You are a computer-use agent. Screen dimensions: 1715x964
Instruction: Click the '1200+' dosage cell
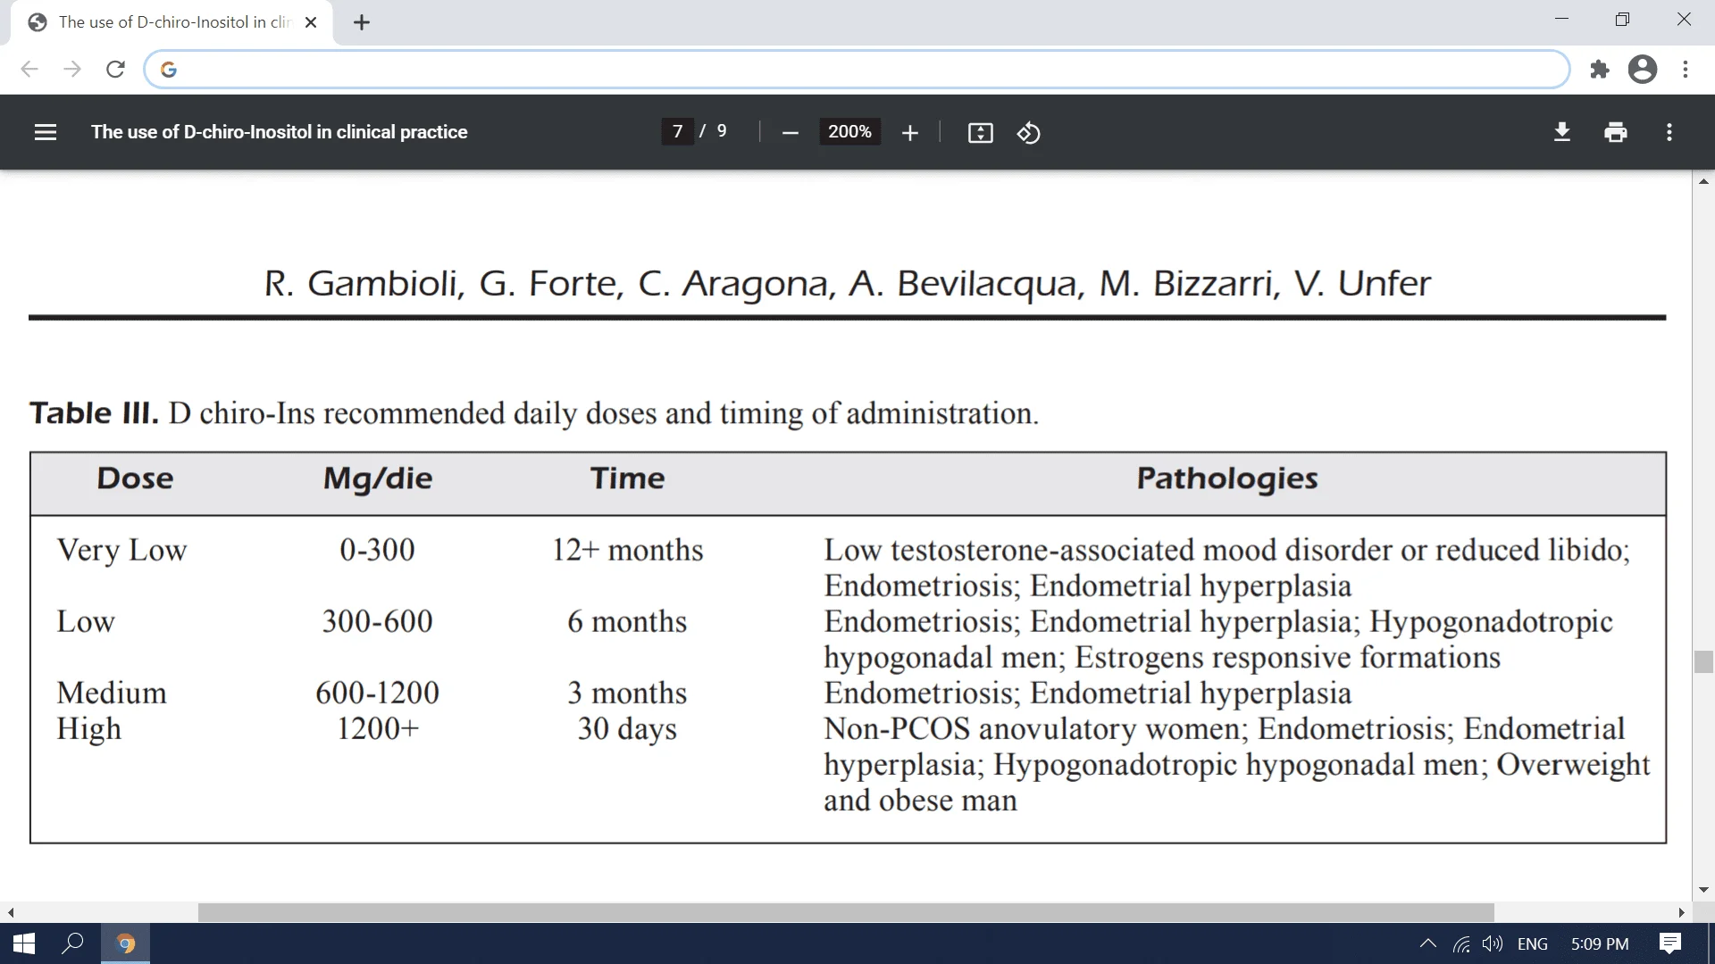(377, 728)
